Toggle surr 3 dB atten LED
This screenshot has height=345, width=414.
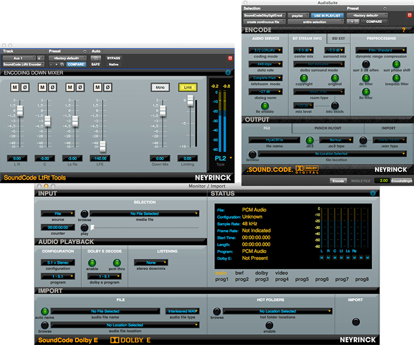(365, 64)
